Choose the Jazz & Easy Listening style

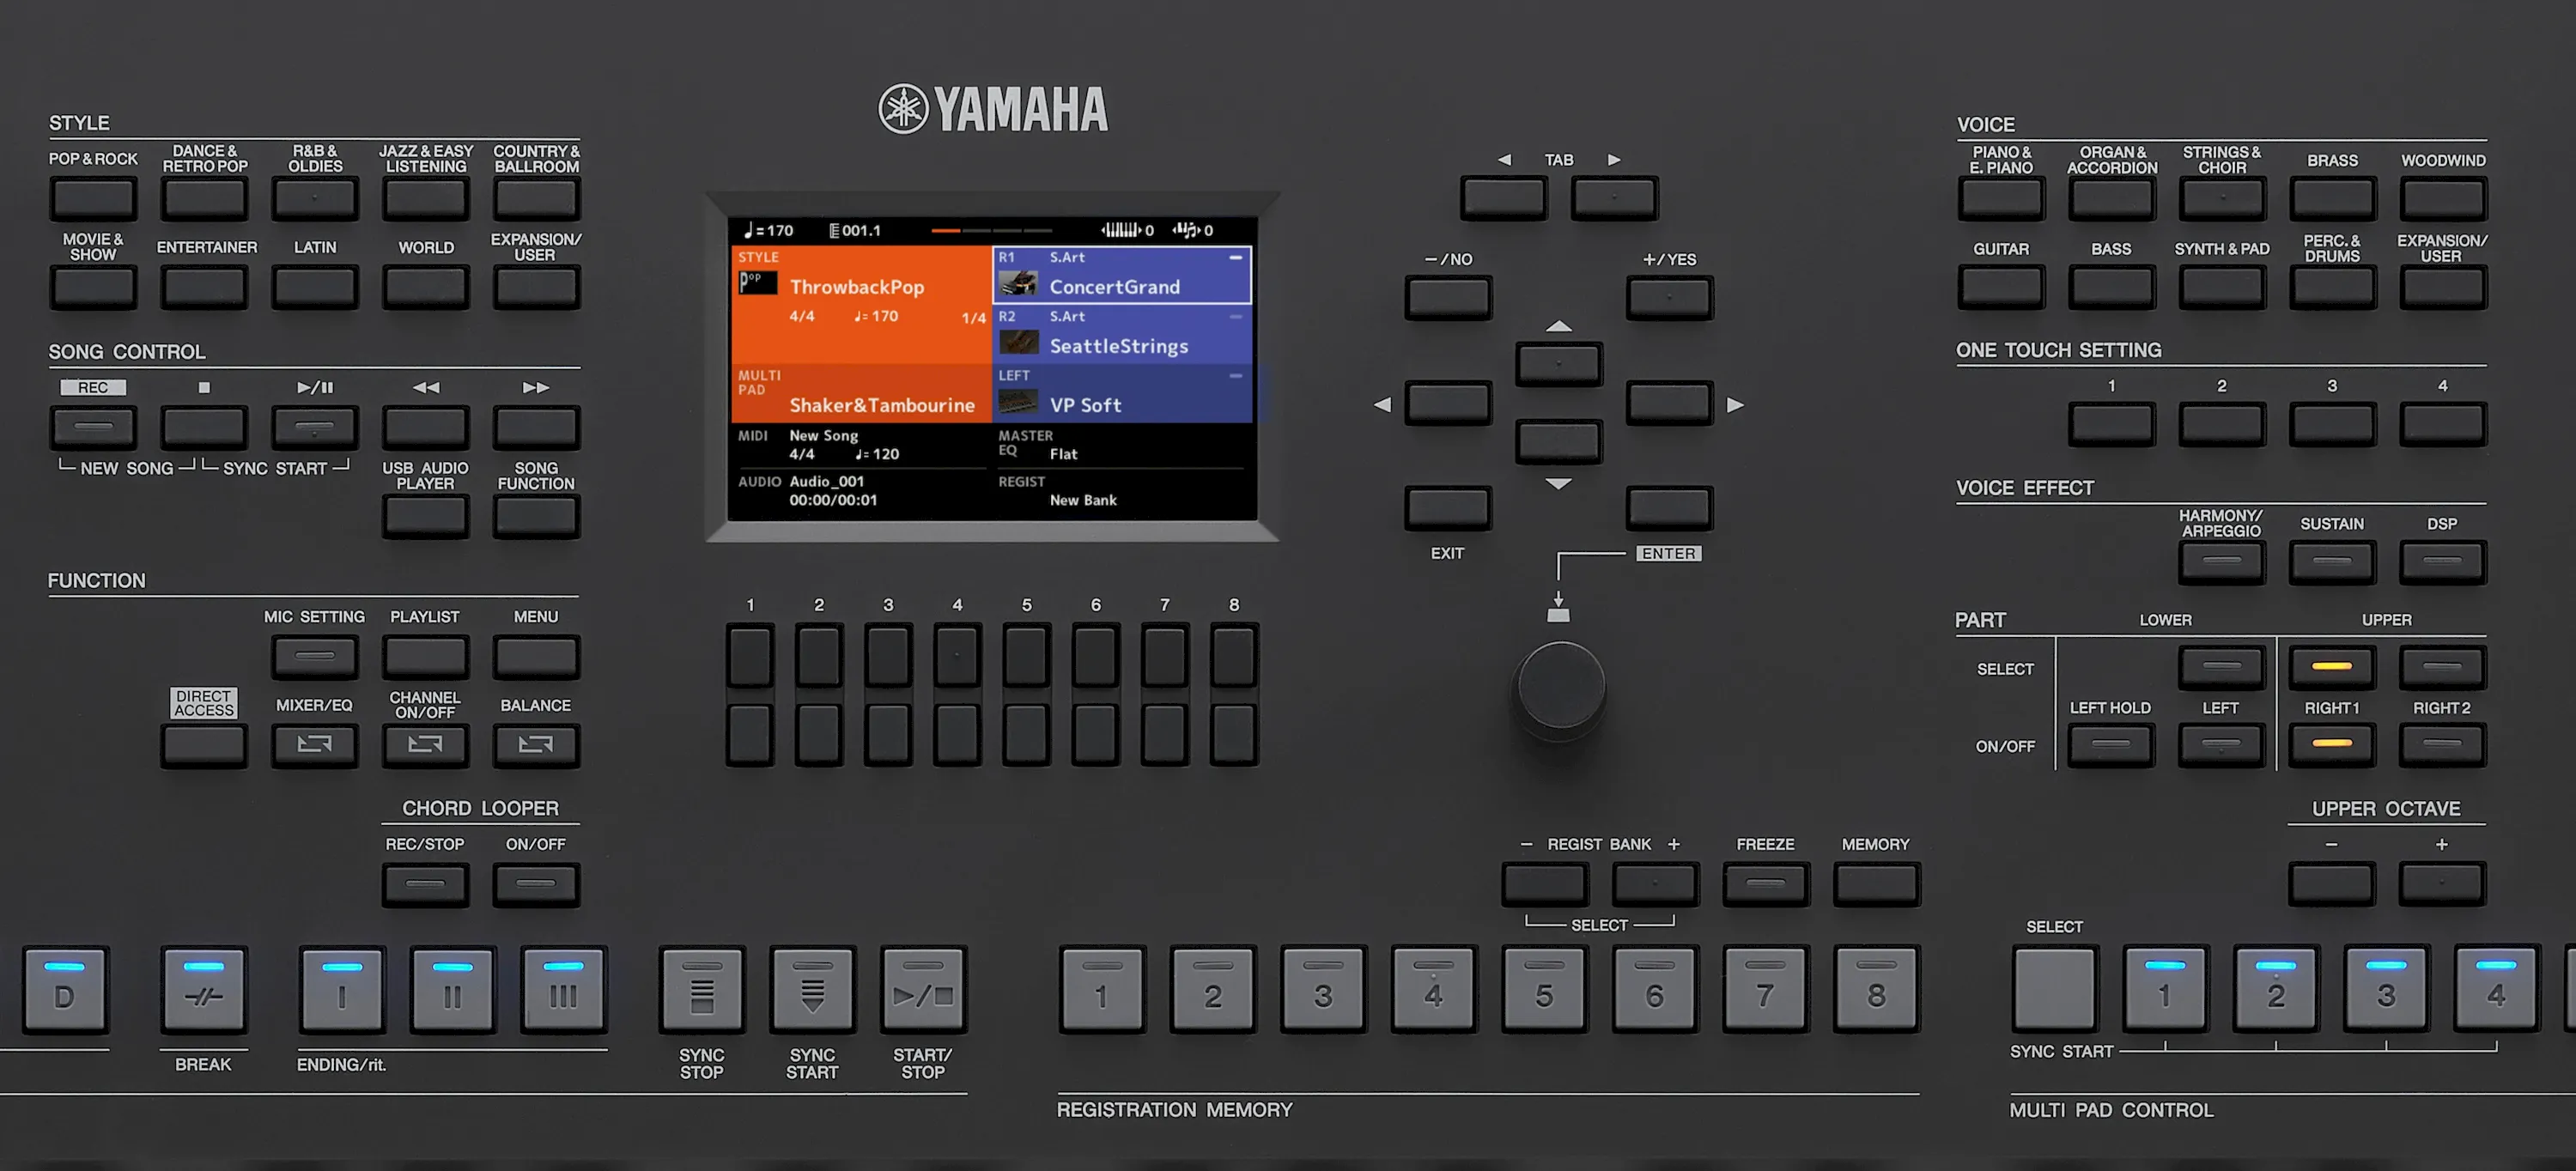click(426, 199)
